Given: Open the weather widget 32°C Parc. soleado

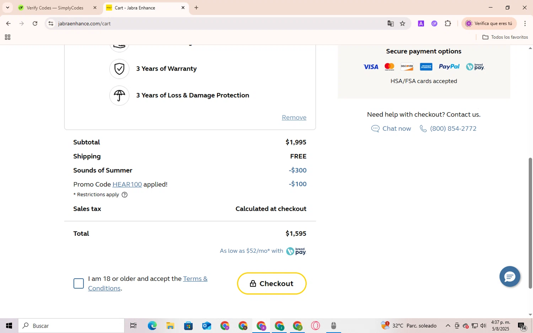Looking at the screenshot, I should 409,326.
